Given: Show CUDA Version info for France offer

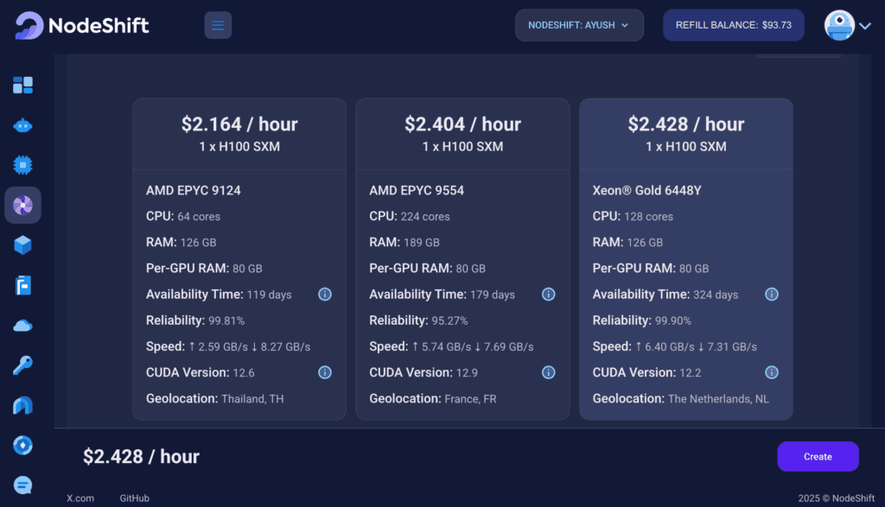Looking at the screenshot, I should coord(548,372).
